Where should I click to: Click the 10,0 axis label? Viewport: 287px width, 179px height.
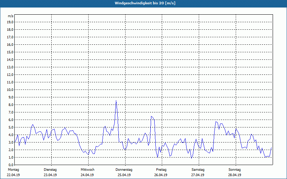click(10, 90)
